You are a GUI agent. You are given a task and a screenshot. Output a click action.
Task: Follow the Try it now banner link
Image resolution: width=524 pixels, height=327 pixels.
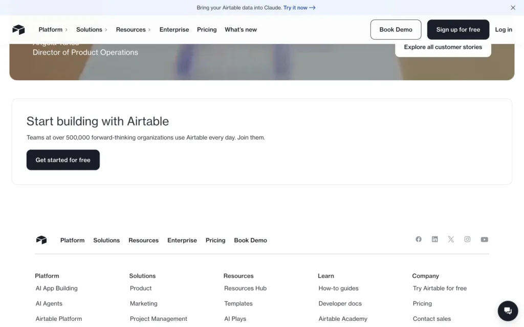point(299,8)
